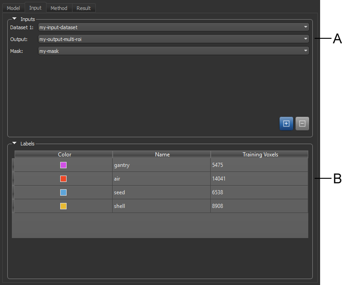Click the blue add input plus icon
The width and height of the screenshot is (342, 285).
tap(286, 124)
